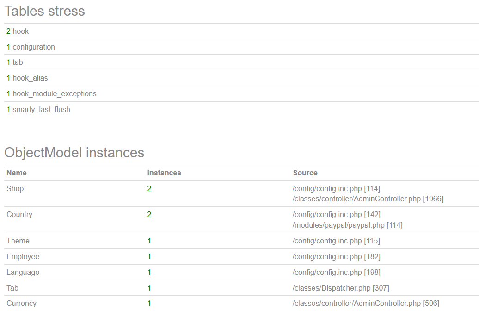This screenshot has height=323, width=479.
Task: Click the paypal.php [114] source path
Action: [348, 225]
